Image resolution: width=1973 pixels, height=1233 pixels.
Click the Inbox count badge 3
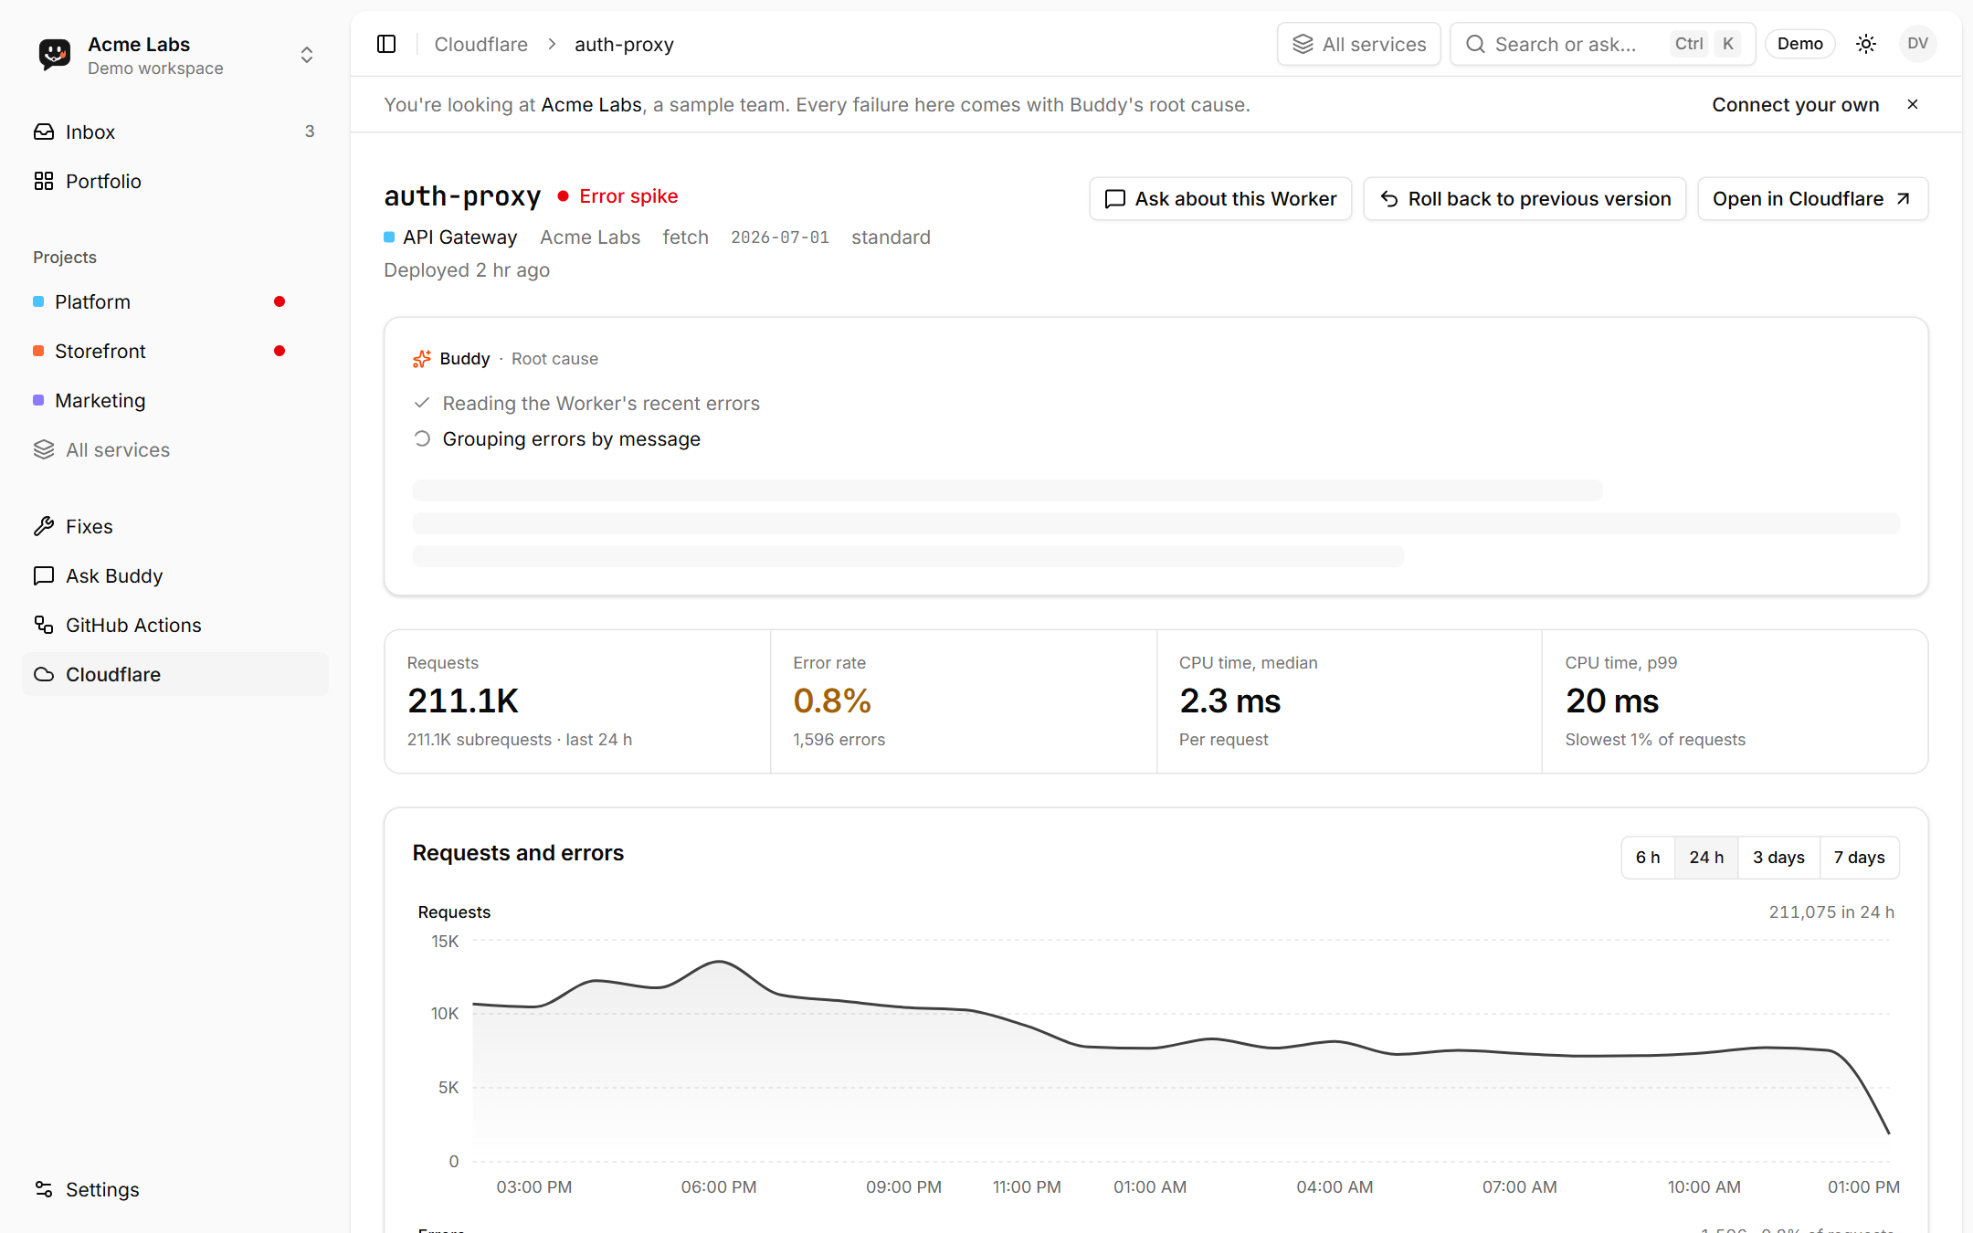coord(310,132)
